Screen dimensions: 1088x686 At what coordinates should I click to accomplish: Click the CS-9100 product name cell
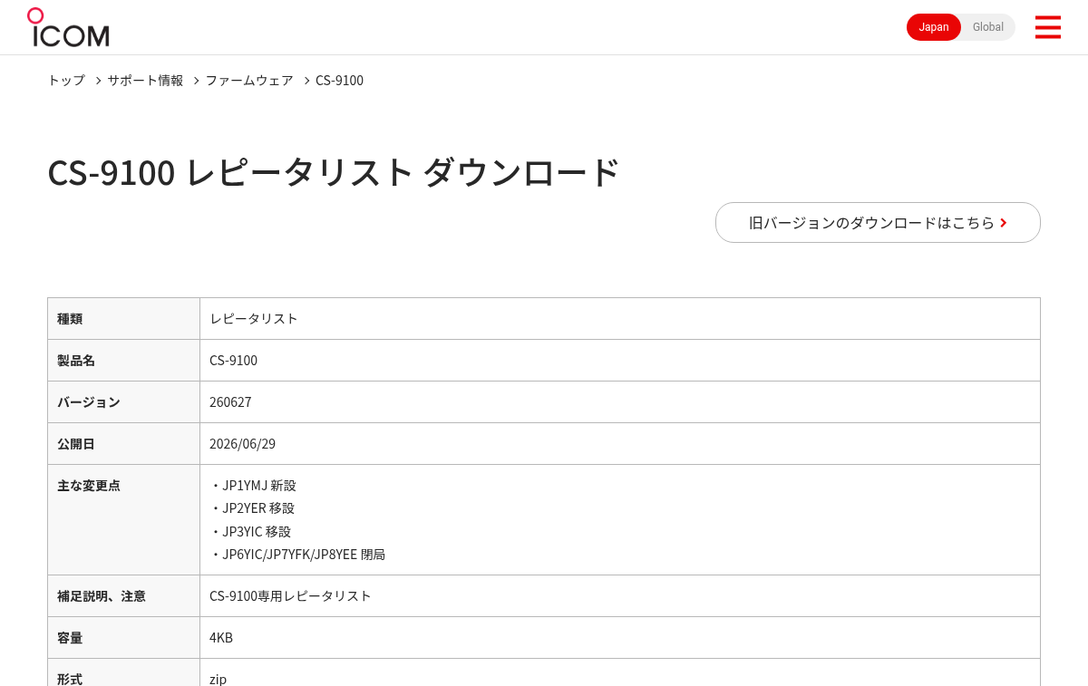620,360
